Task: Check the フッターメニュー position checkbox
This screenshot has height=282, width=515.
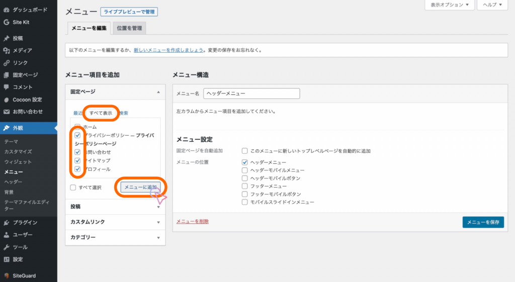Action: click(245, 186)
